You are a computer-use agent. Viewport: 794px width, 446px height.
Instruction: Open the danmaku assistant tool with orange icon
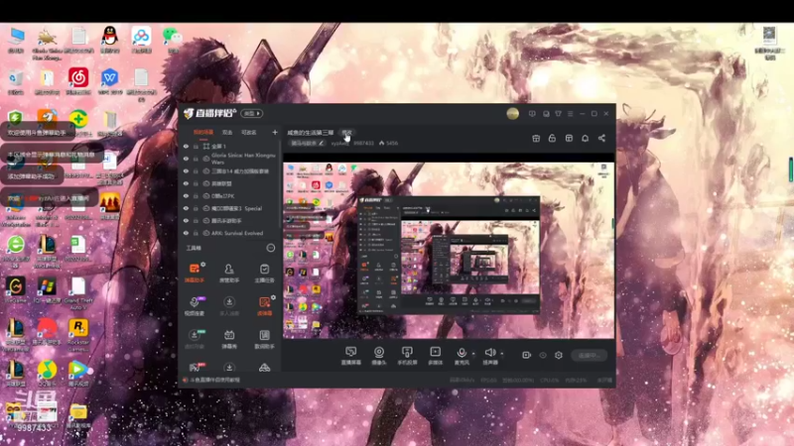pyautogui.click(x=194, y=272)
